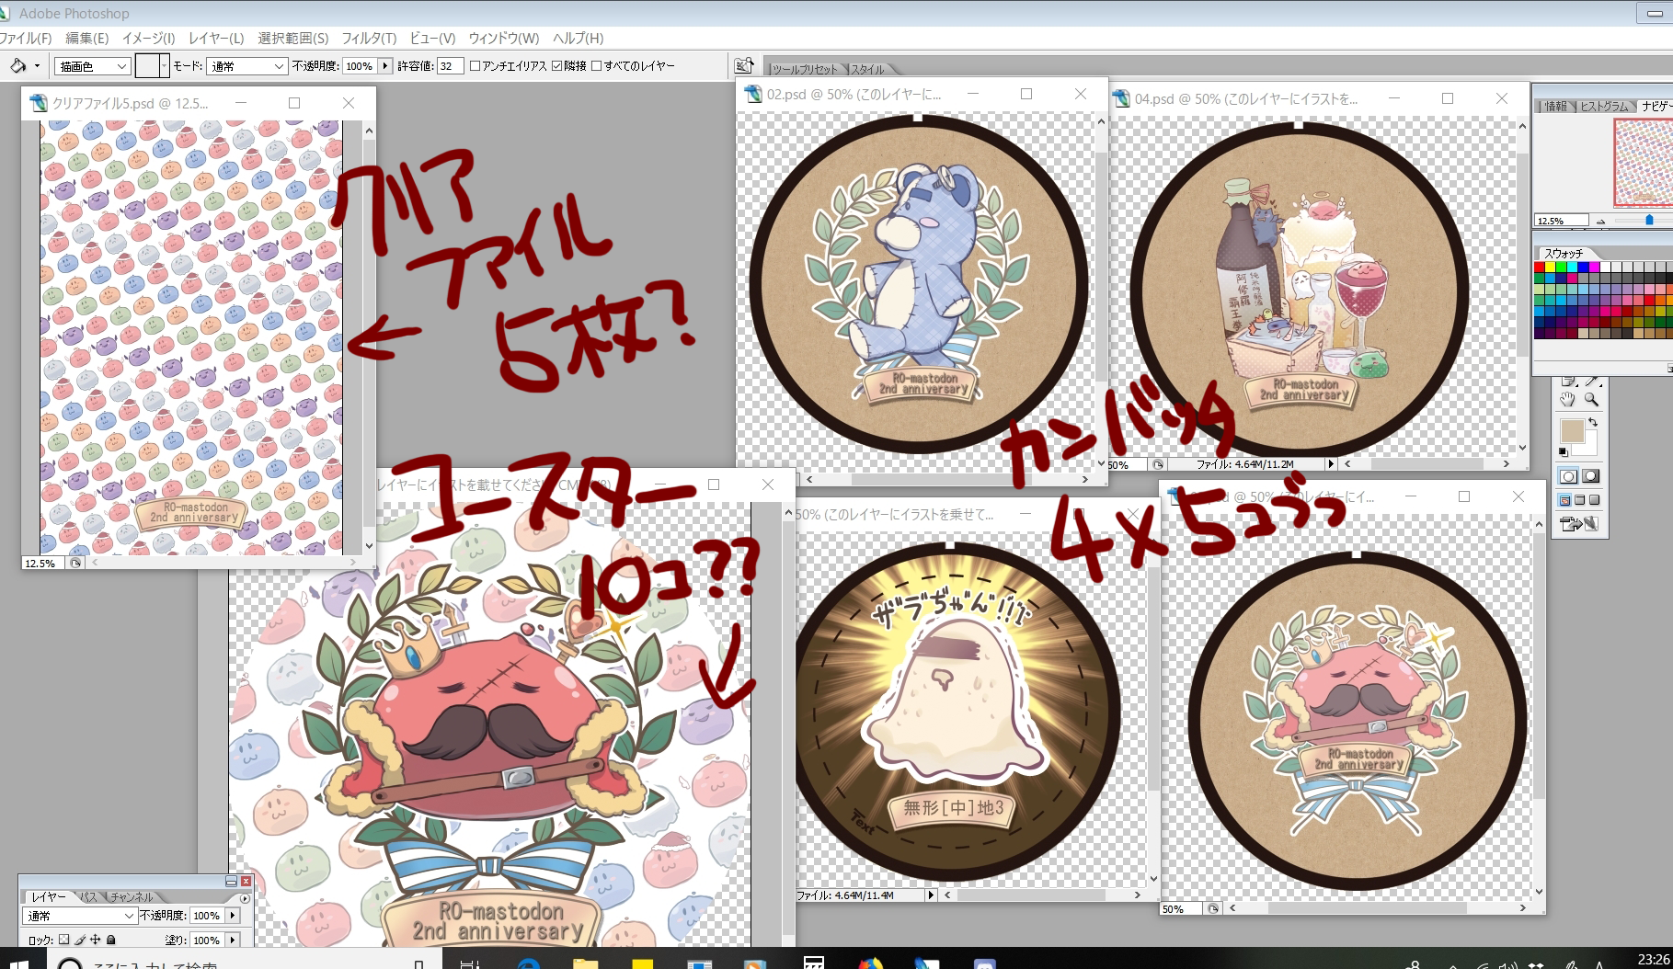Select the ツールプリセット tab
The height and width of the screenshot is (969, 1673).
pos(805,69)
